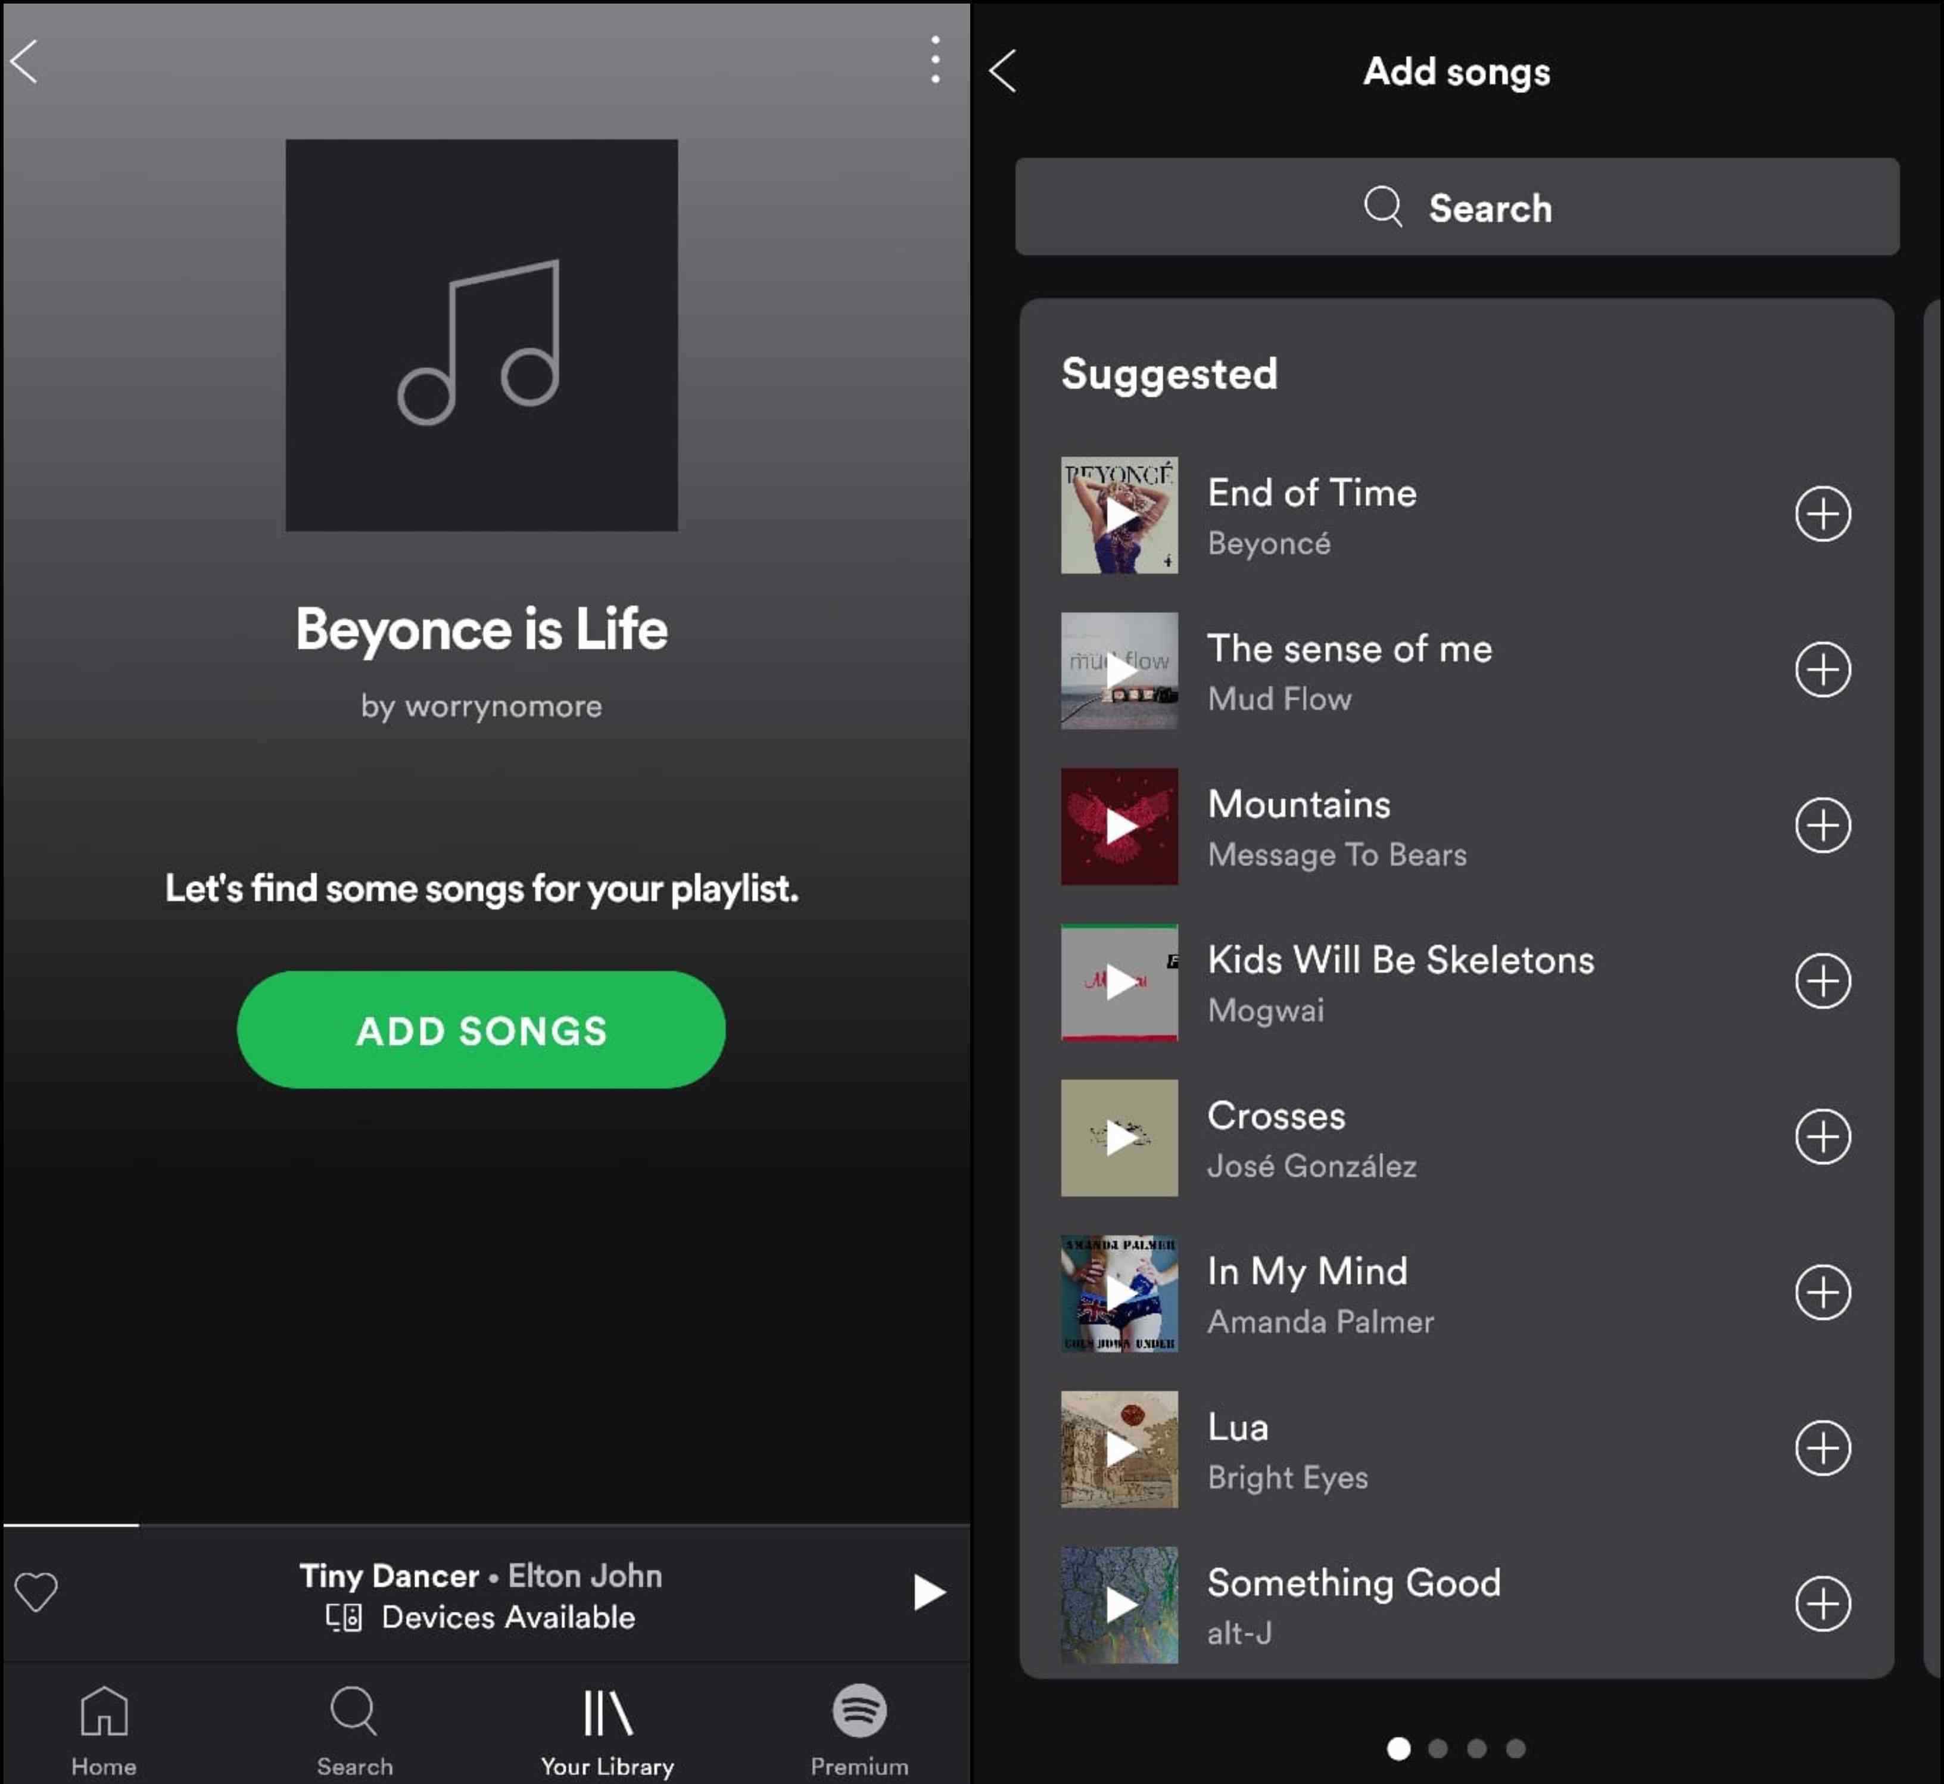The height and width of the screenshot is (1784, 1944).
Task: Click the 'Amanda Palmer' artist name
Action: (x=1320, y=1322)
